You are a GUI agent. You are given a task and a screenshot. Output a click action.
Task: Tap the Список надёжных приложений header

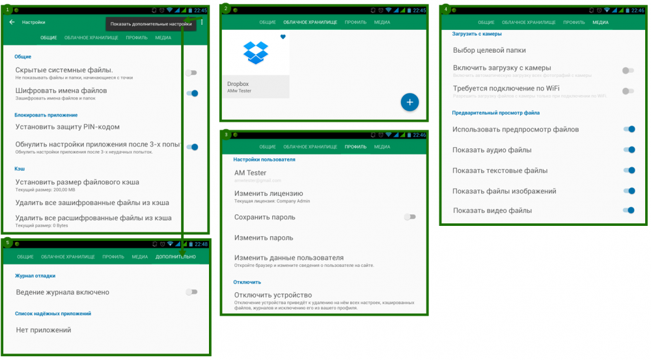click(x=53, y=314)
